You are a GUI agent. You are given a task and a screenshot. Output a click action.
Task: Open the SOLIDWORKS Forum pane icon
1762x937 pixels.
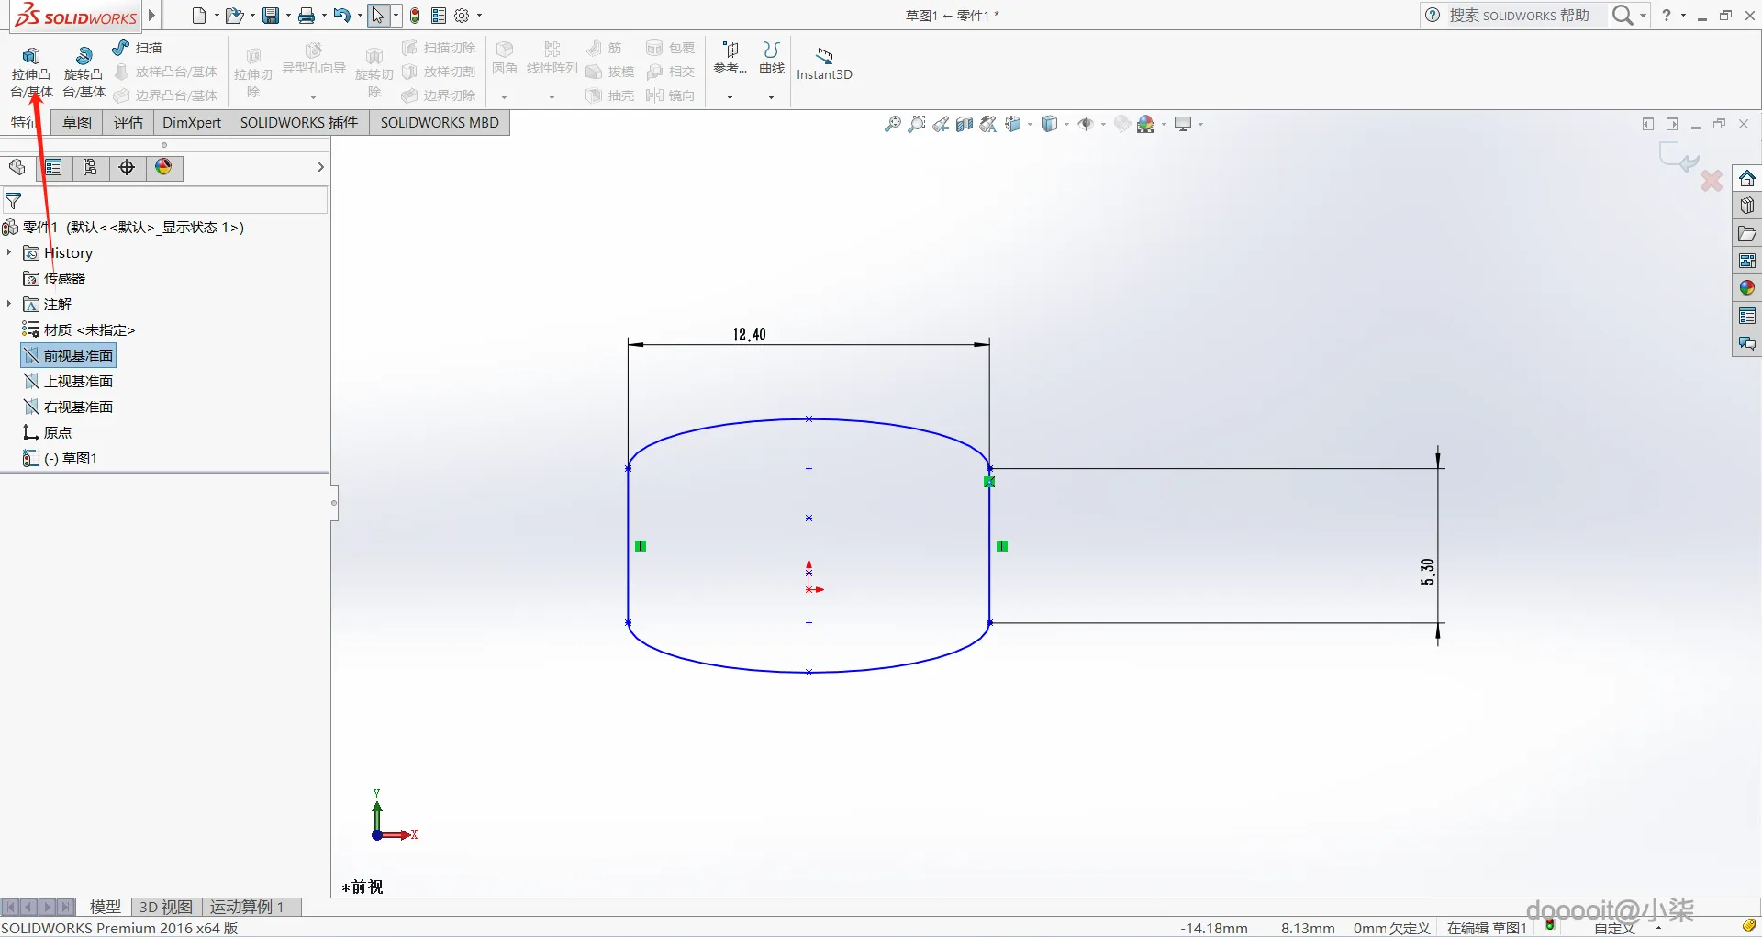(x=1747, y=343)
